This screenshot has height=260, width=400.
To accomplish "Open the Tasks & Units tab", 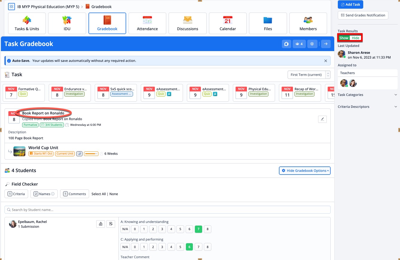I will 27,23.
